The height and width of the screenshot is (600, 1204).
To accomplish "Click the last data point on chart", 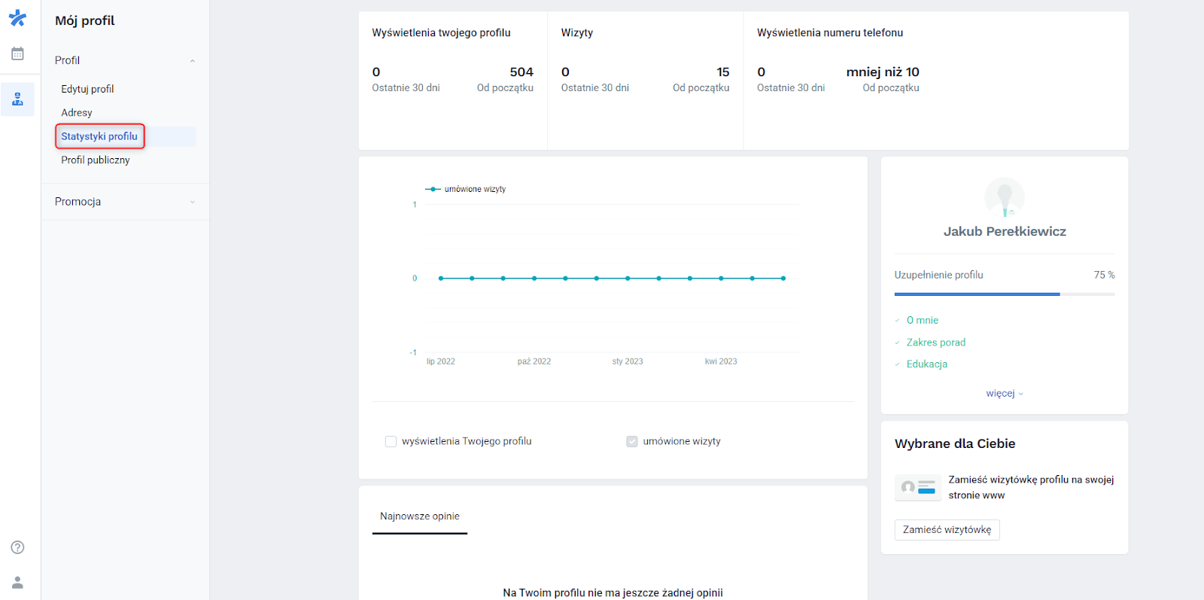I will pyautogui.click(x=783, y=279).
